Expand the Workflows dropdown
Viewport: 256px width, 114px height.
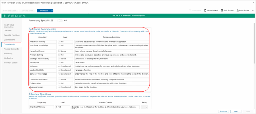[45, 11]
